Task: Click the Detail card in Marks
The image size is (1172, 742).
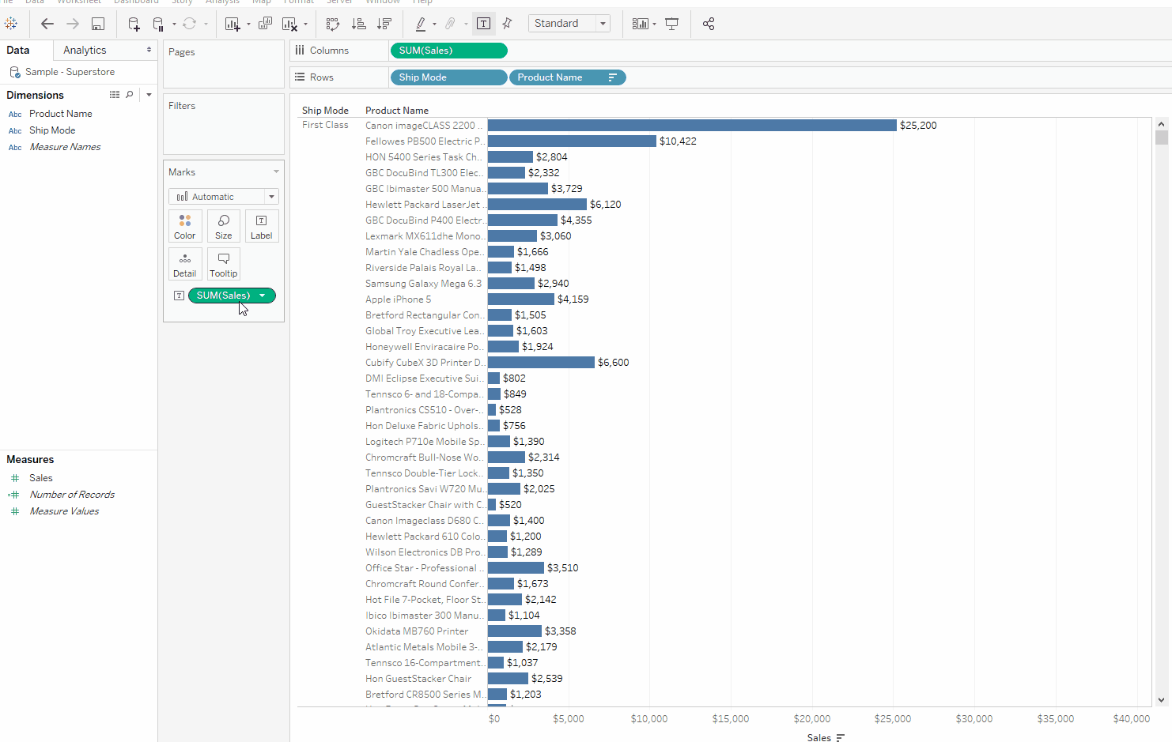Action: pyautogui.click(x=184, y=264)
